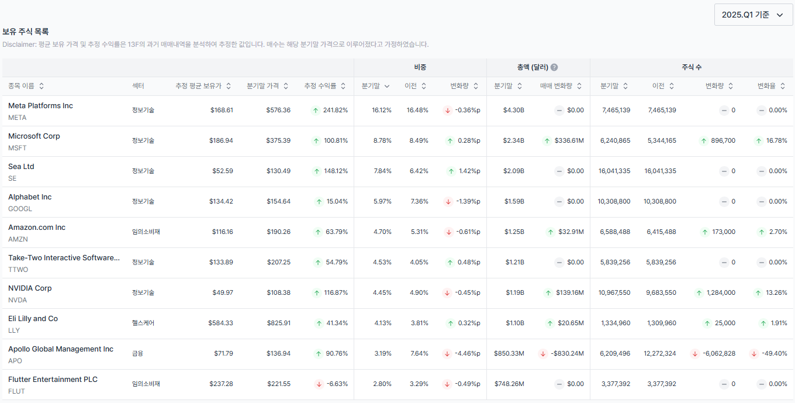Select the NVIDIA Corp row name
The image size is (795, 403).
(x=30, y=288)
